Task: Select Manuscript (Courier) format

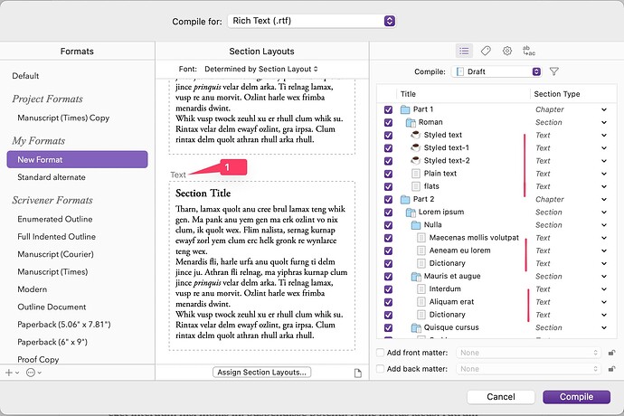Action: pos(55,254)
